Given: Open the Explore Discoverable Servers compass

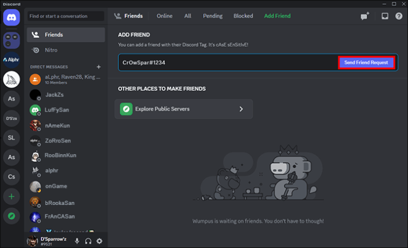Looking at the screenshot, I should (x=11, y=216).
